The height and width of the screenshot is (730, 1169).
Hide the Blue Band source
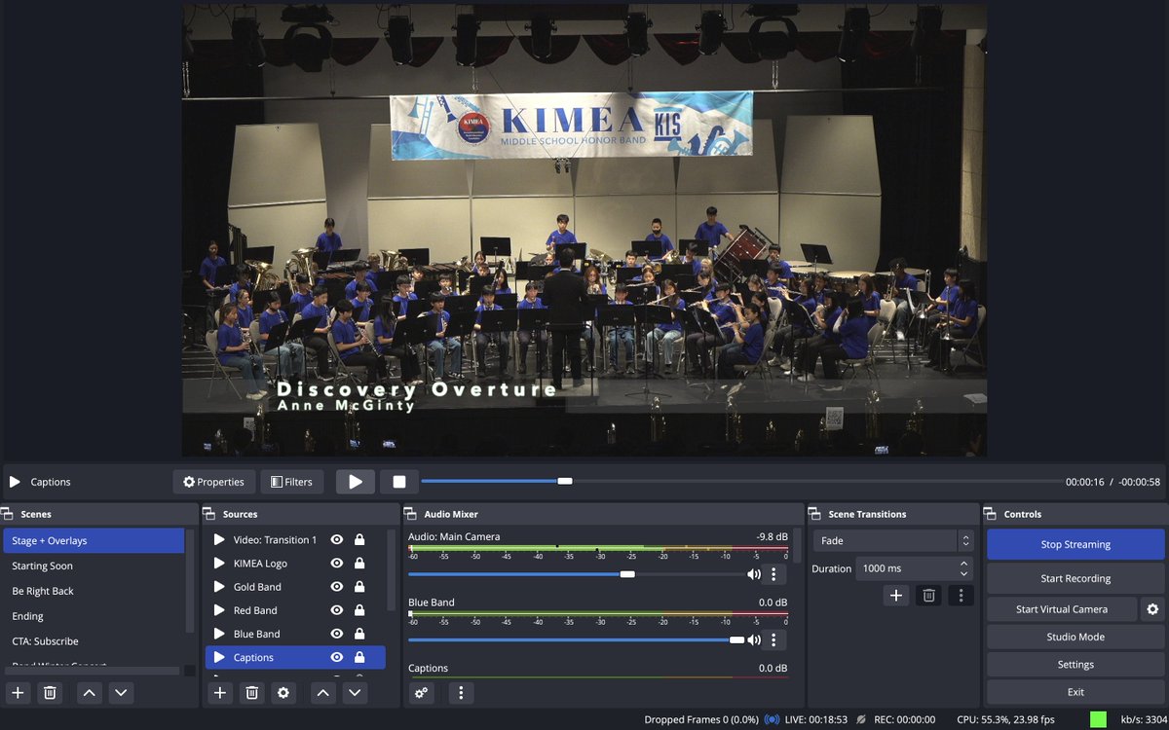tap(337, 634)
